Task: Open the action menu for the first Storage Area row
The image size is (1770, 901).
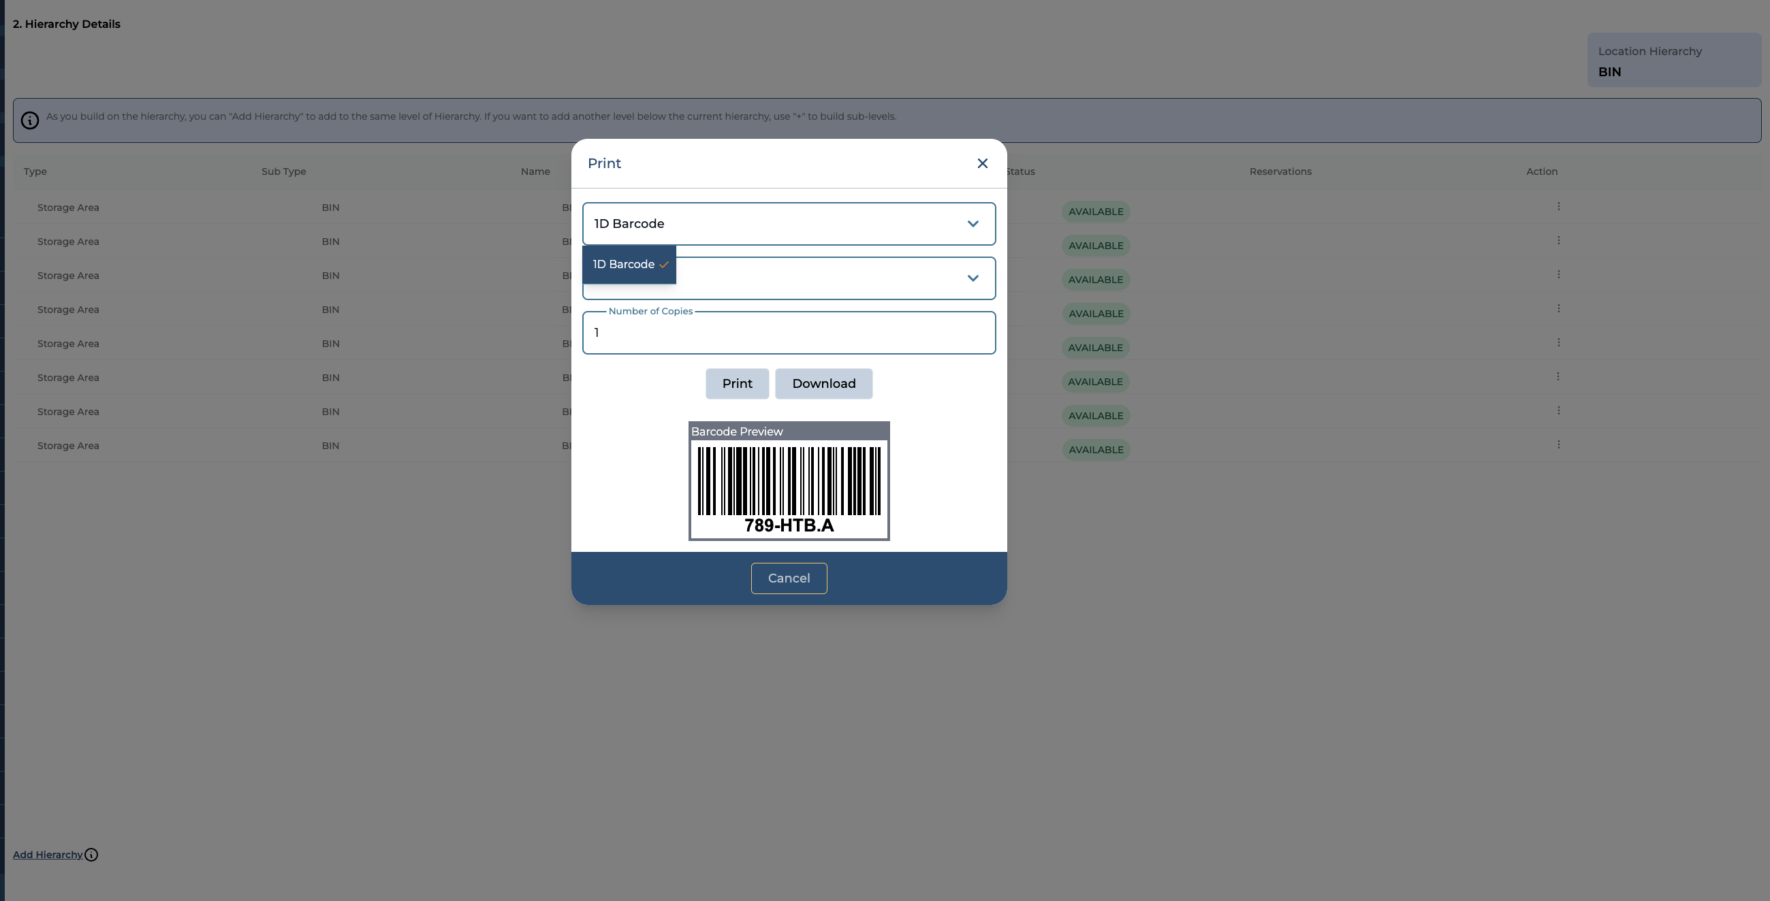Action: (1558, 207)
